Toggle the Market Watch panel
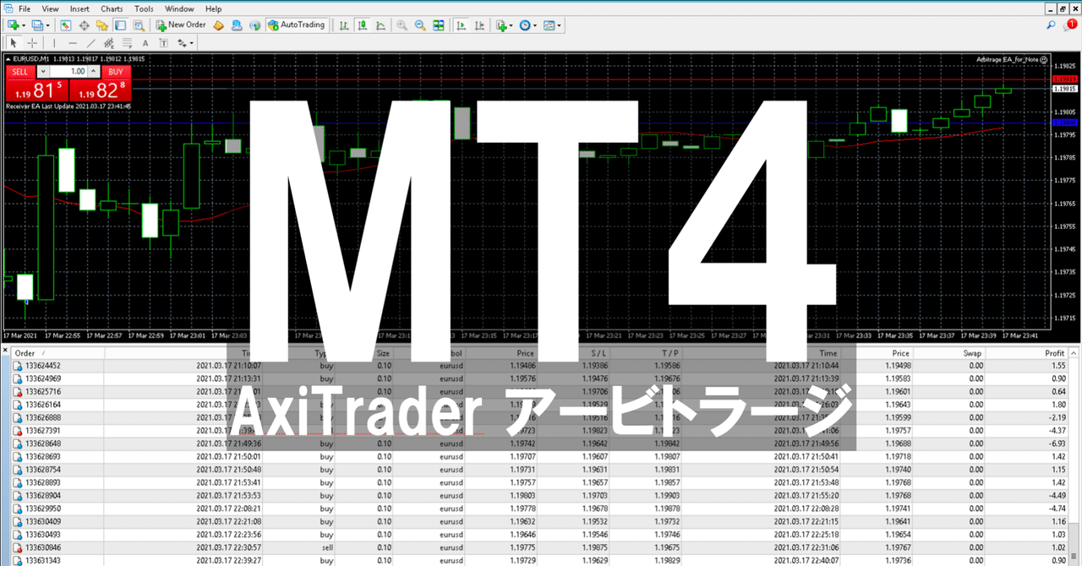The image size is (1082, 566). (65, 25)
